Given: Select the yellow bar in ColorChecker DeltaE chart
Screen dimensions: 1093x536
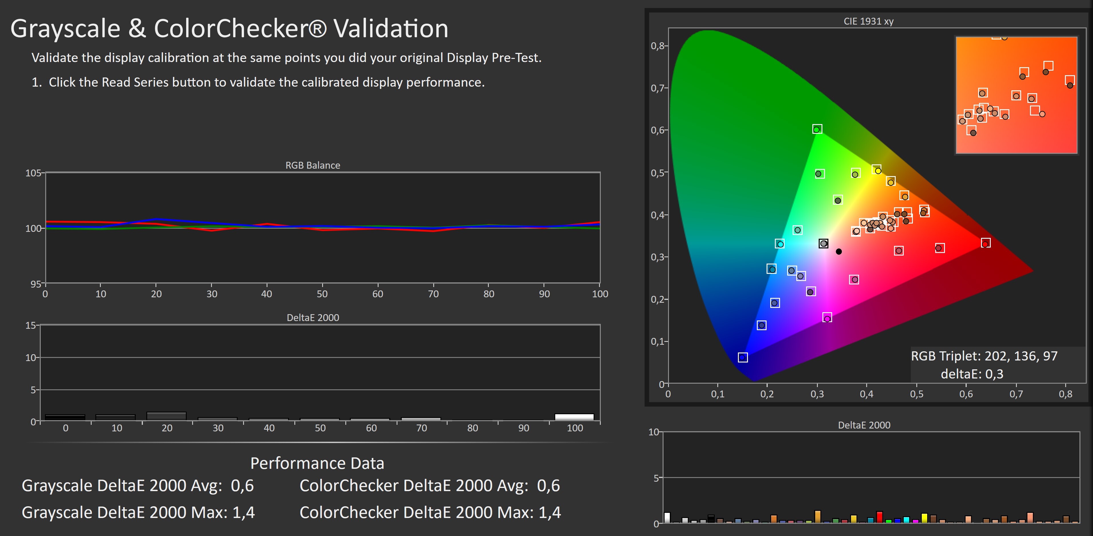Looking at the screenshot, I should 924,518.
